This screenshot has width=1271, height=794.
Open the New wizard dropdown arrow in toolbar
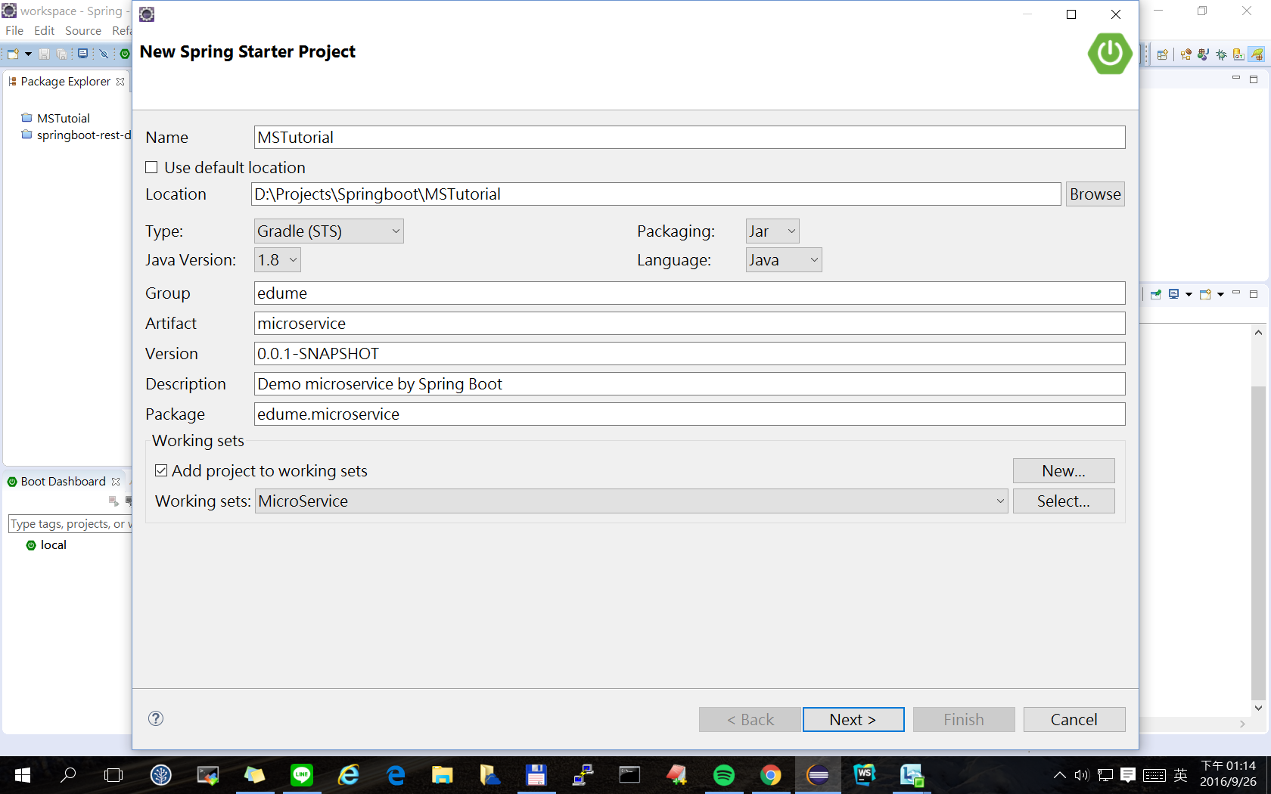pyautogui.click(x=28, y=54)
